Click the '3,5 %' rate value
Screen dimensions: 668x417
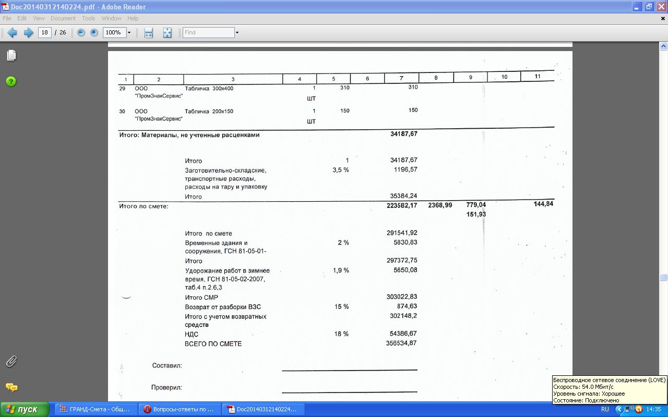pyautogui.click(x=341, y=170)
